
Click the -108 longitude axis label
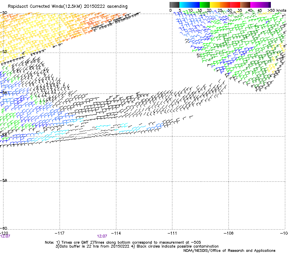click(229, 233)
